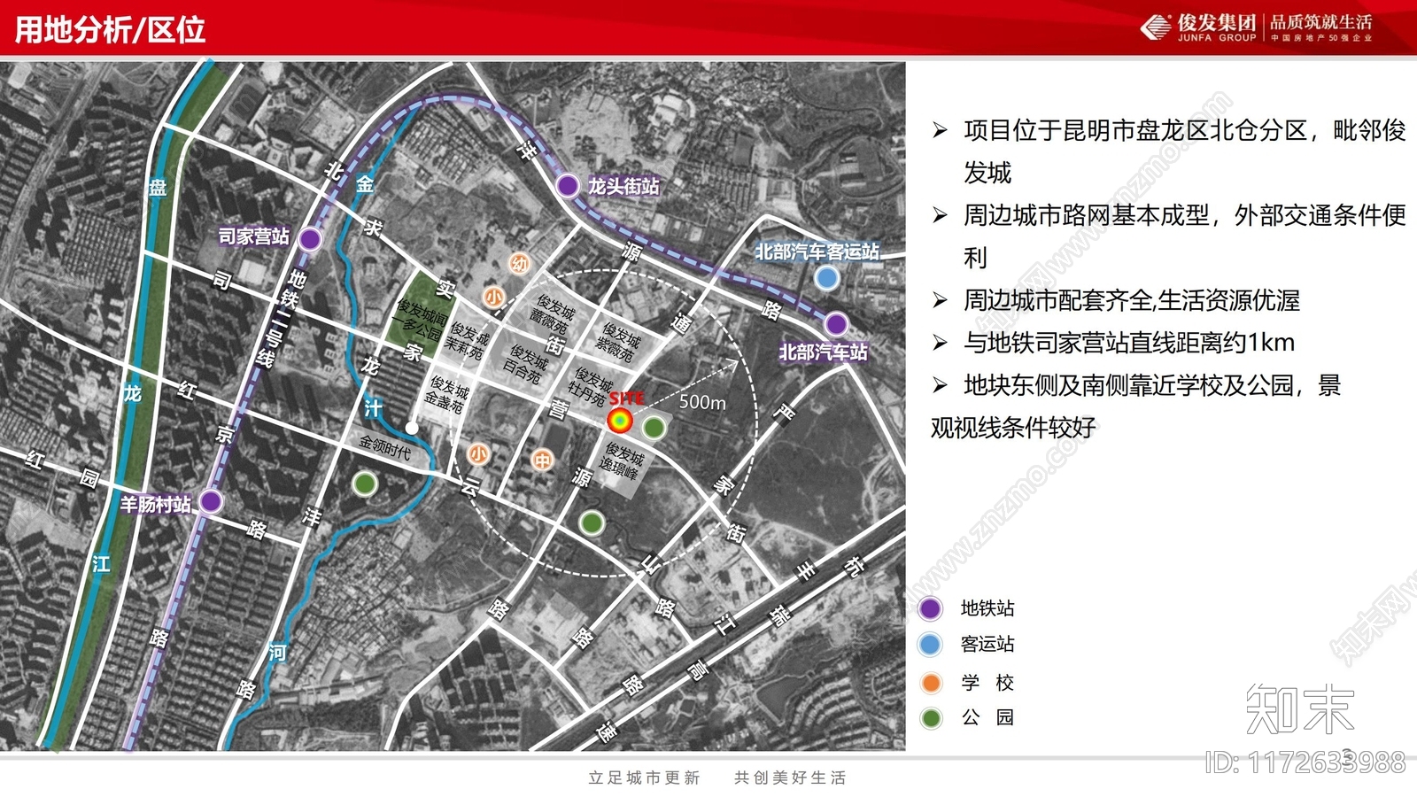The height and width of the screenshot is (797, 1417).
Task: Click the 俊发城牡丹苑 block label
Action: pos(590,387)
